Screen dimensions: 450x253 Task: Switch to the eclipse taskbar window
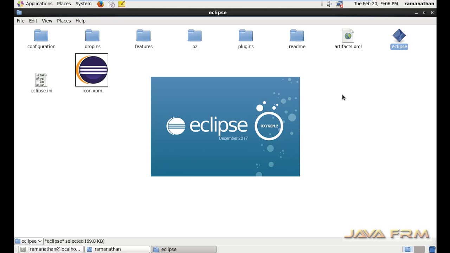tap(184, 249)
